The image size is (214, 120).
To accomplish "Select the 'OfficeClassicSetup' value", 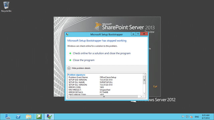I will (108, 77).
